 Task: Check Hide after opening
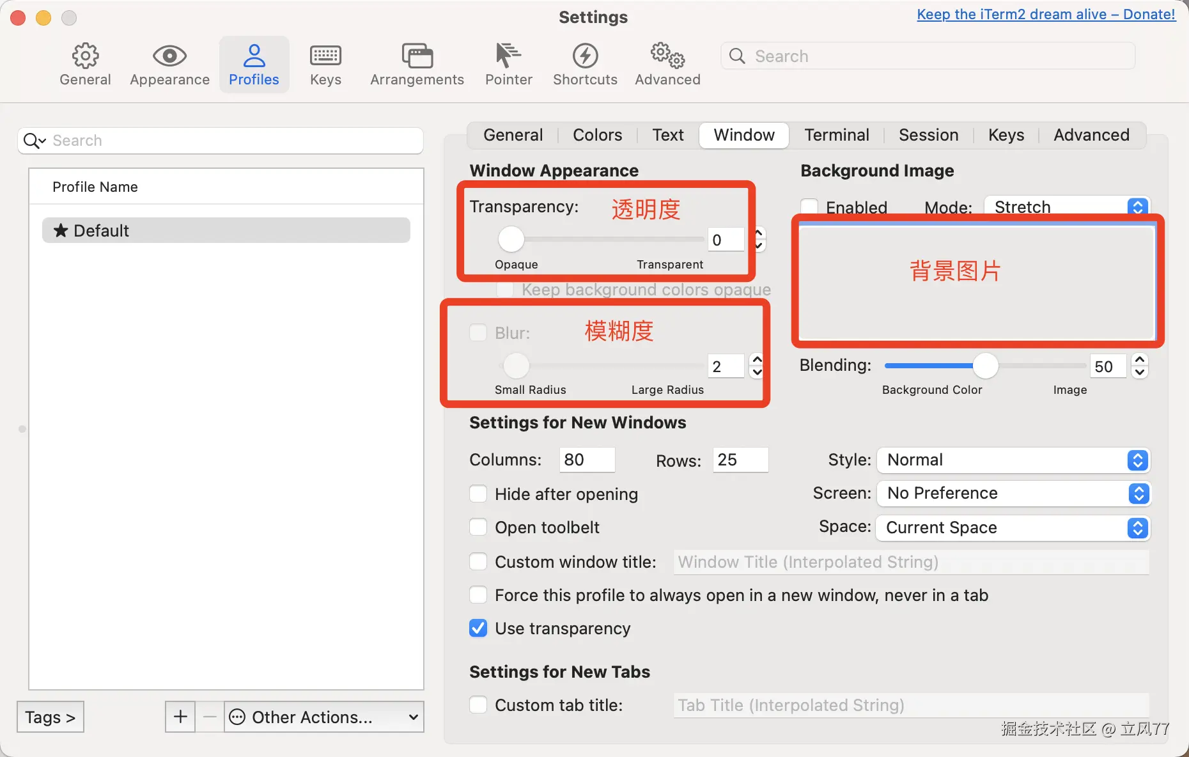point(478,494)
